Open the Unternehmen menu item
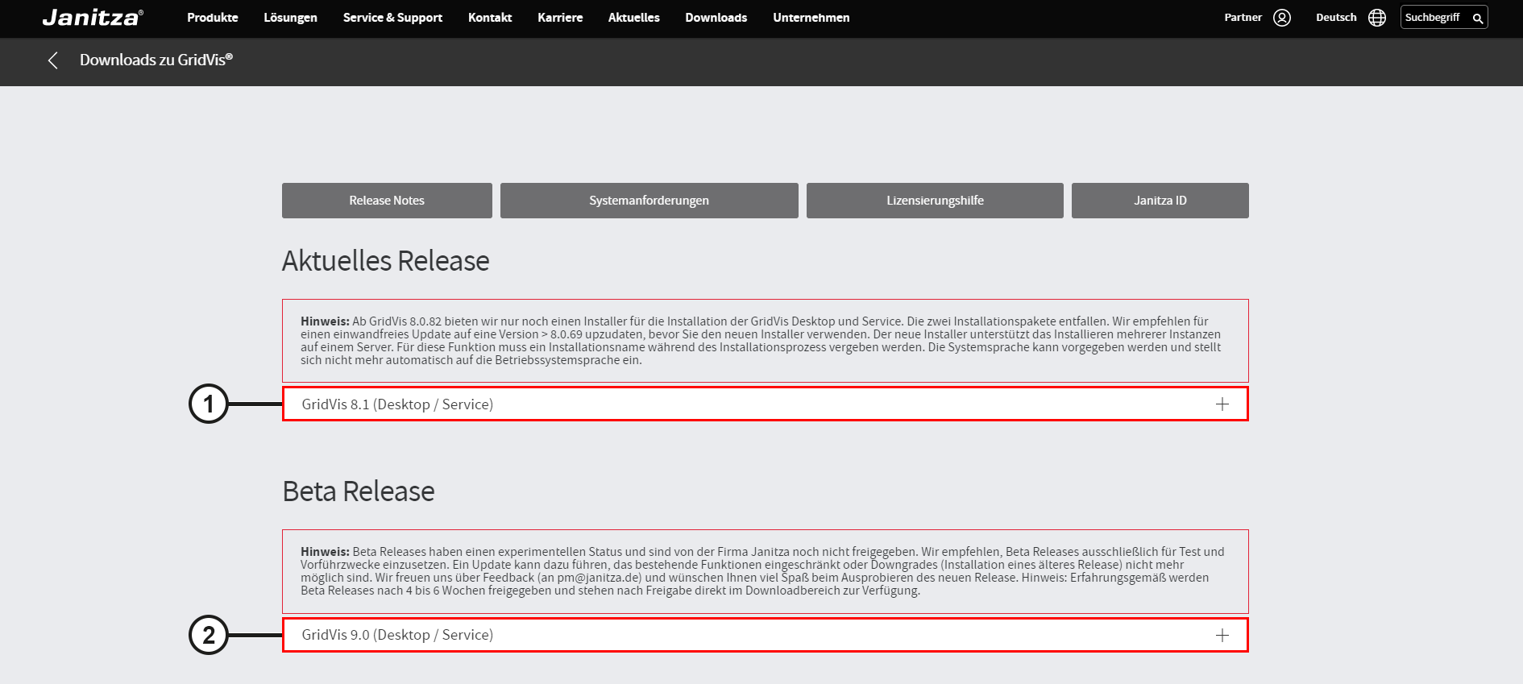The height and width of the screenshot is (684, 1523). (811, 18)
